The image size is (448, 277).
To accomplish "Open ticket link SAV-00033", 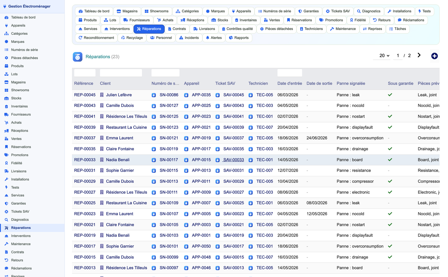I will (x=233, y=160).
